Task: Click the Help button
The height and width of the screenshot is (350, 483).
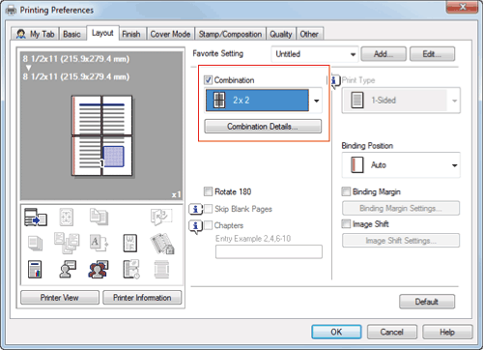Action: (x=447, y=332)
